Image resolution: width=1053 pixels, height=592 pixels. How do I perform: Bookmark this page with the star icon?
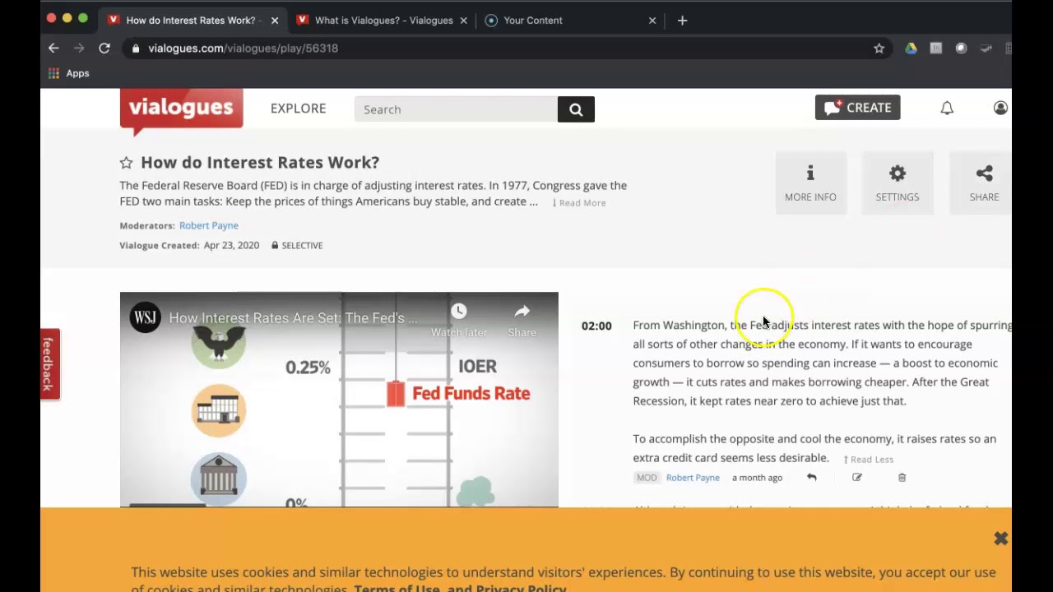click(879, 49)
